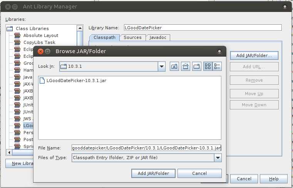
Task: Click library icon beside Groo entry
Action: coord(17,63)
